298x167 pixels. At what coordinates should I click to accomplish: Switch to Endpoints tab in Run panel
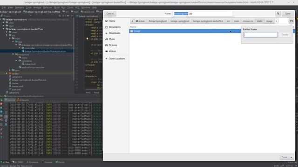click(x=23, y=100)
